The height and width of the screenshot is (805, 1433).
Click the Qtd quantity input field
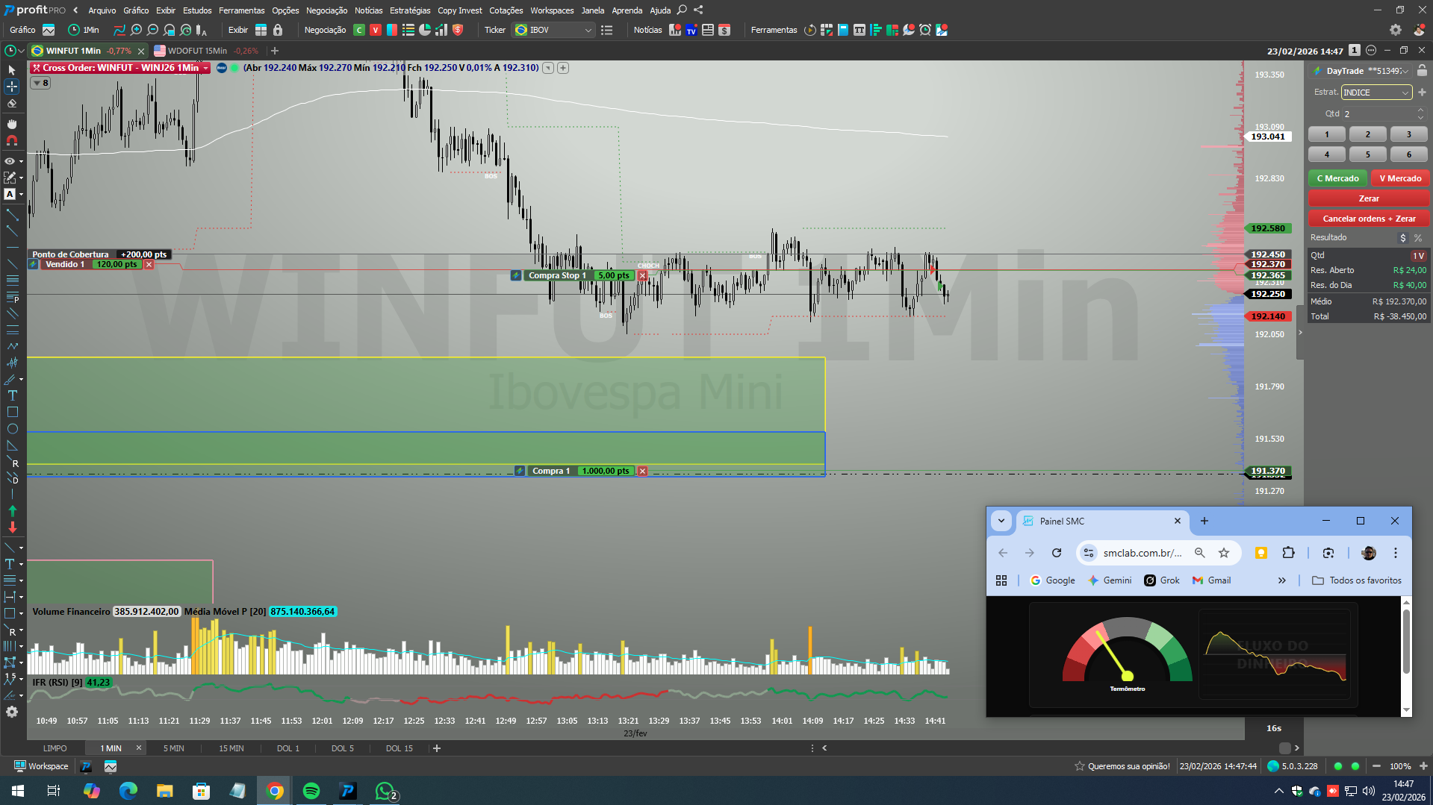coord(1378,114)
